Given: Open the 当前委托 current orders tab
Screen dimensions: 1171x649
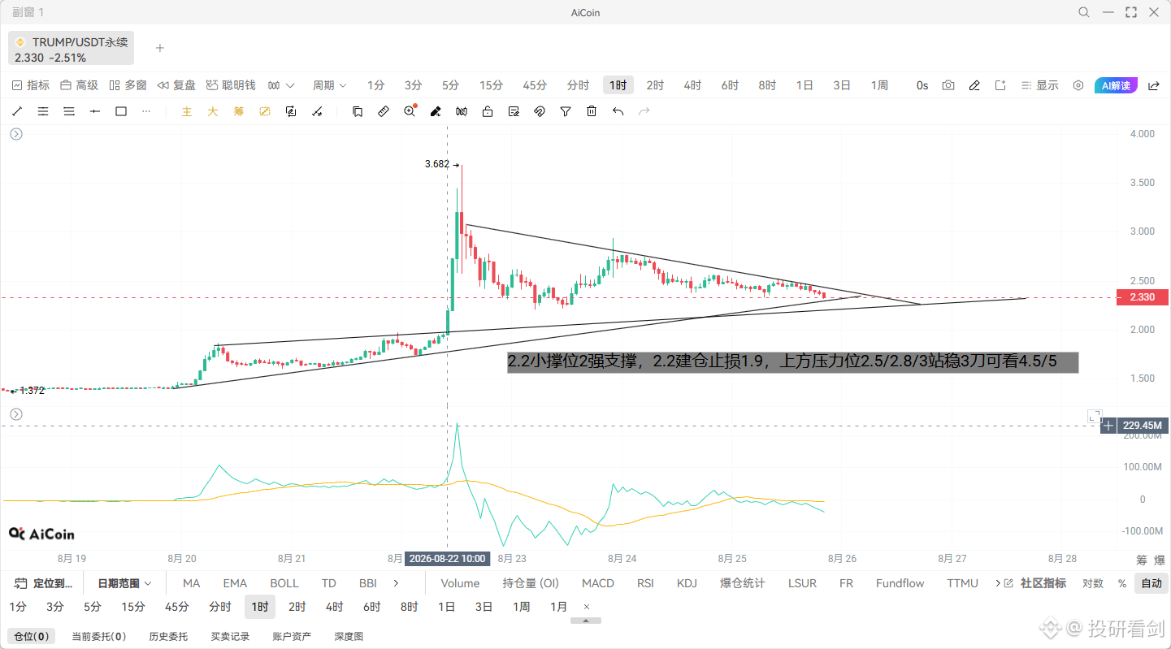Looking at the screenshot, I should 98,637.
